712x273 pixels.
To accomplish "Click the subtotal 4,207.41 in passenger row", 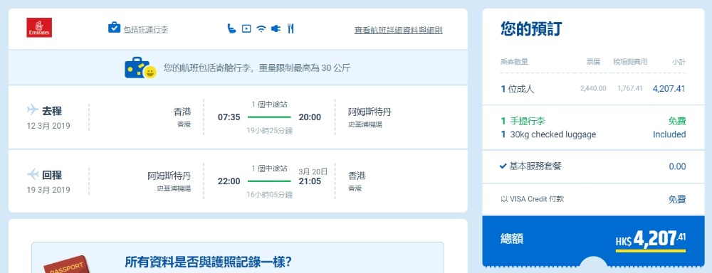I will tap(669, 88).
